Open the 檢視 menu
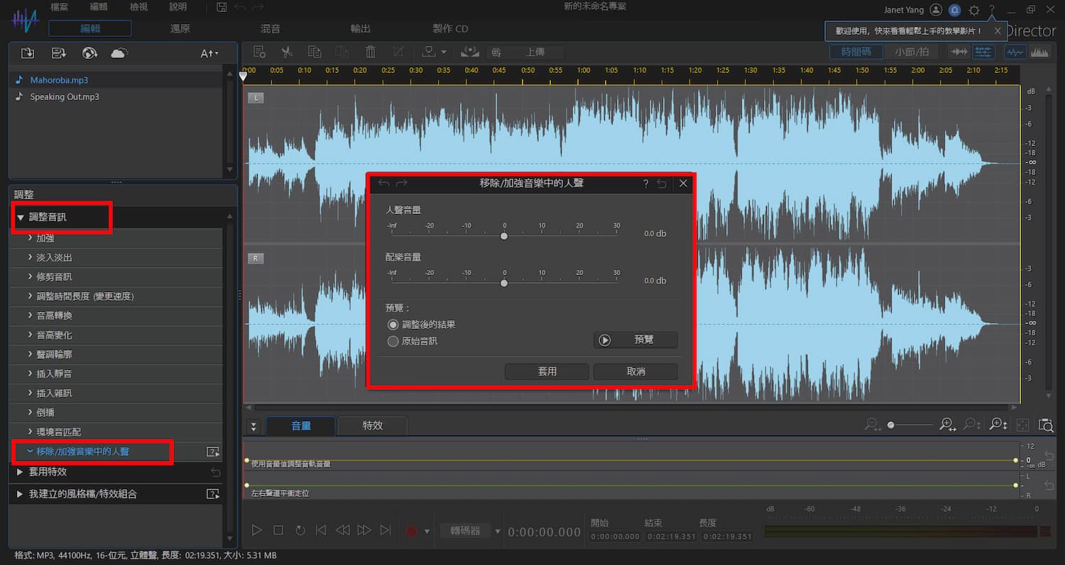 pos(138,7)
